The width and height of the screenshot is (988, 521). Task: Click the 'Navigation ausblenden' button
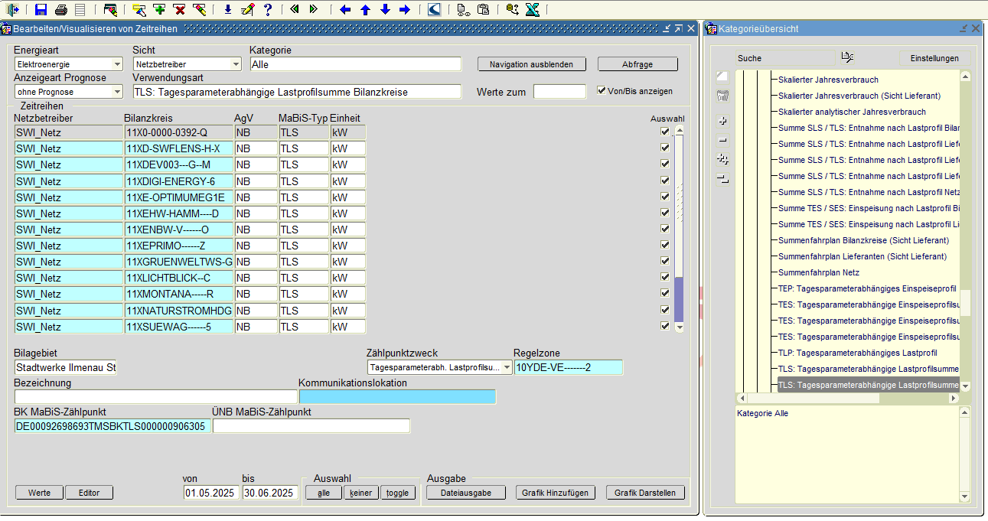[x=531, y=64]
